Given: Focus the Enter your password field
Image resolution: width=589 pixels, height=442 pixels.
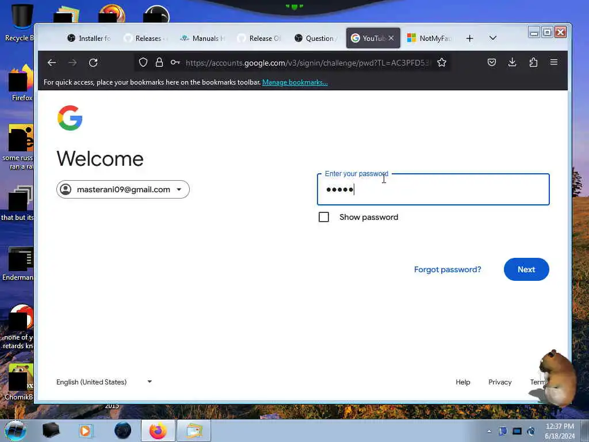Looking at the screenshot, I should [x=433, y=189].
